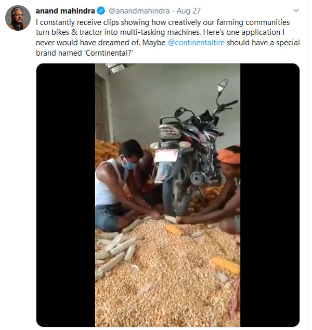Viewport: 312px width, 330px height.
Task: Open the 'anand mahindra' display name link
Action: click(x=65, y=11)
